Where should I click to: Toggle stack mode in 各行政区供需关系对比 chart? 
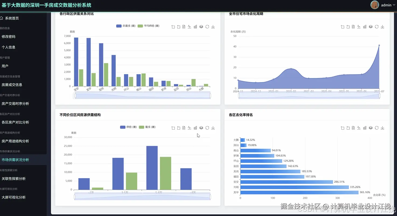201,27
